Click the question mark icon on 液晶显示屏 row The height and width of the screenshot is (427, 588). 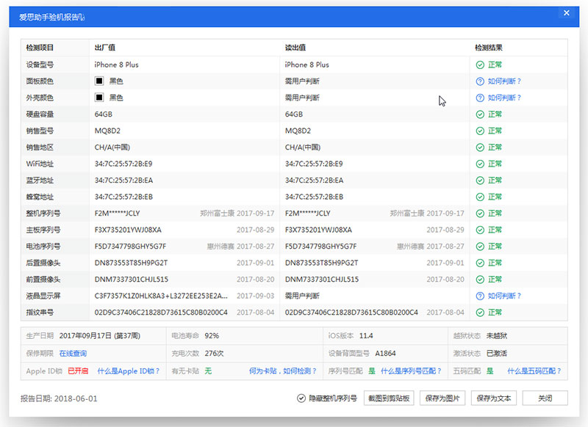pyautogui.click(x=480, y=296)
